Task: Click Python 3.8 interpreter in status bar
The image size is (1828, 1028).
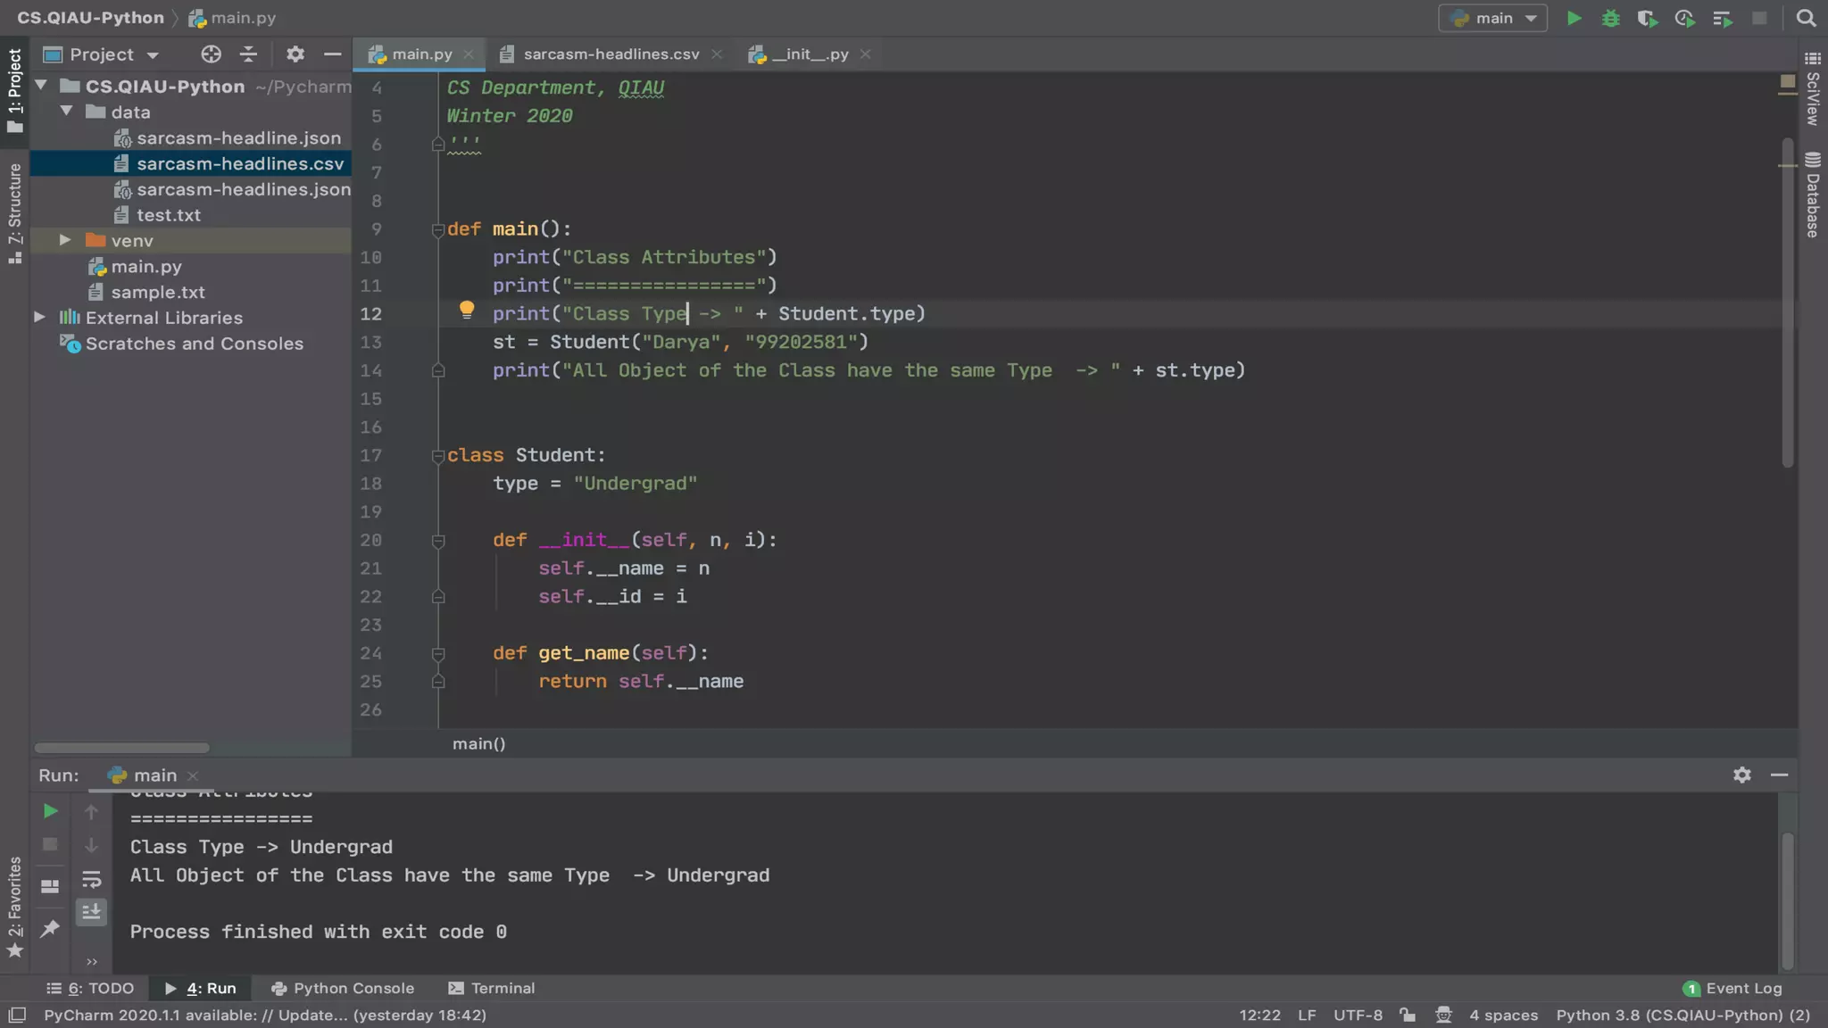Action: [x=1683, y=1015]
